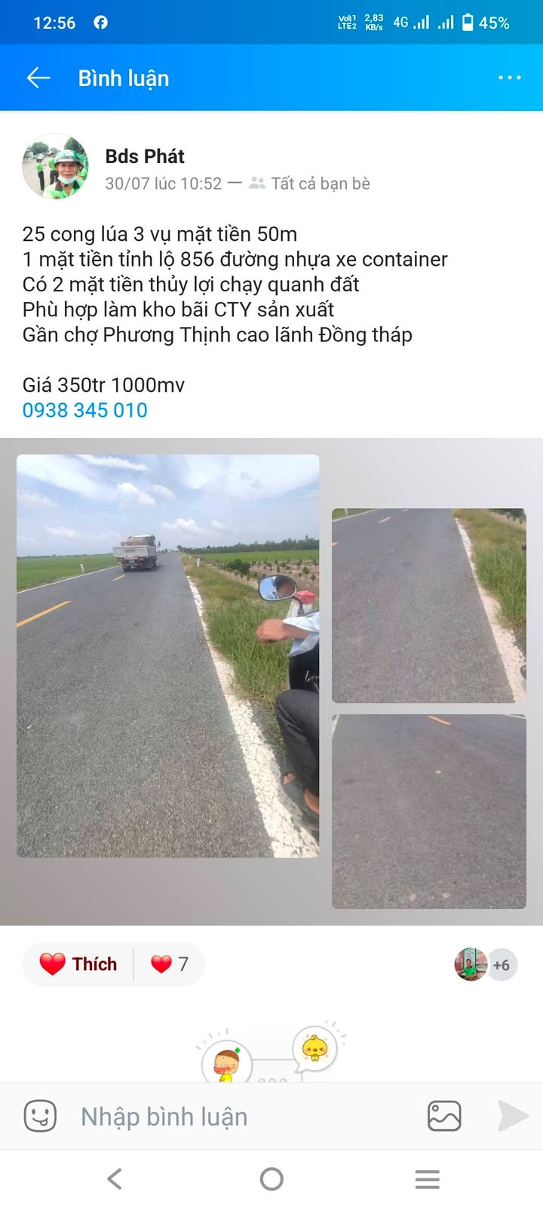The height and width of the screenshot is (1208, 543).
Task: Tap the Android back navigation button
Action: [x=115, y=1179]
